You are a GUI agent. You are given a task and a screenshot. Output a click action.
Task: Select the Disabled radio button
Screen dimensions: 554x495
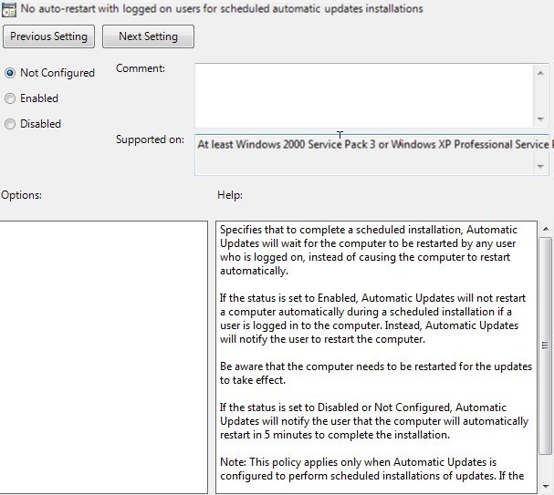[x=10, y=124]
